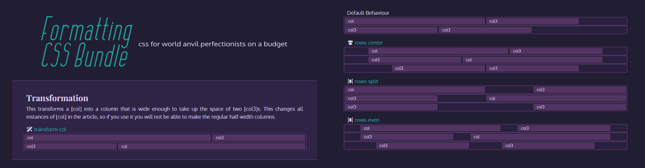This screenshot has height=168, width=645.
Task: Click the column icon beside rows-split
Action: (x=350, y=81)
